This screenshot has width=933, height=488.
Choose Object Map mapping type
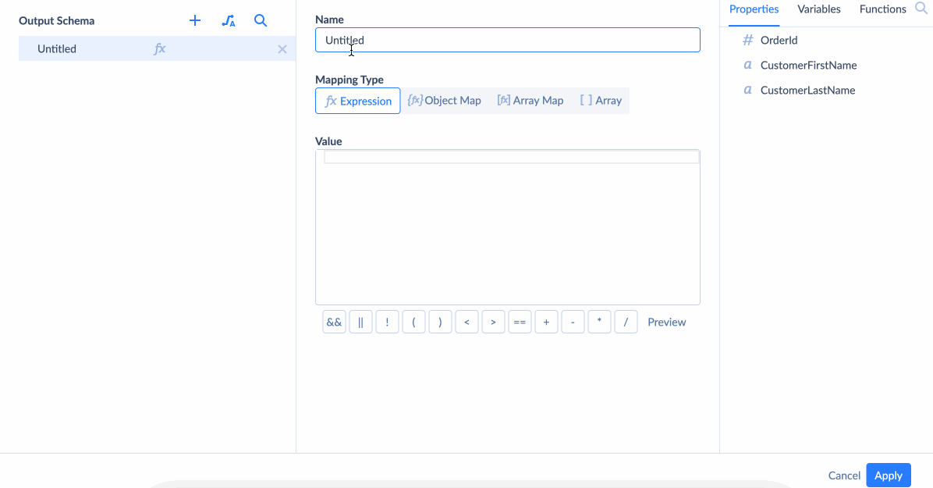click(x=444, y=101)
